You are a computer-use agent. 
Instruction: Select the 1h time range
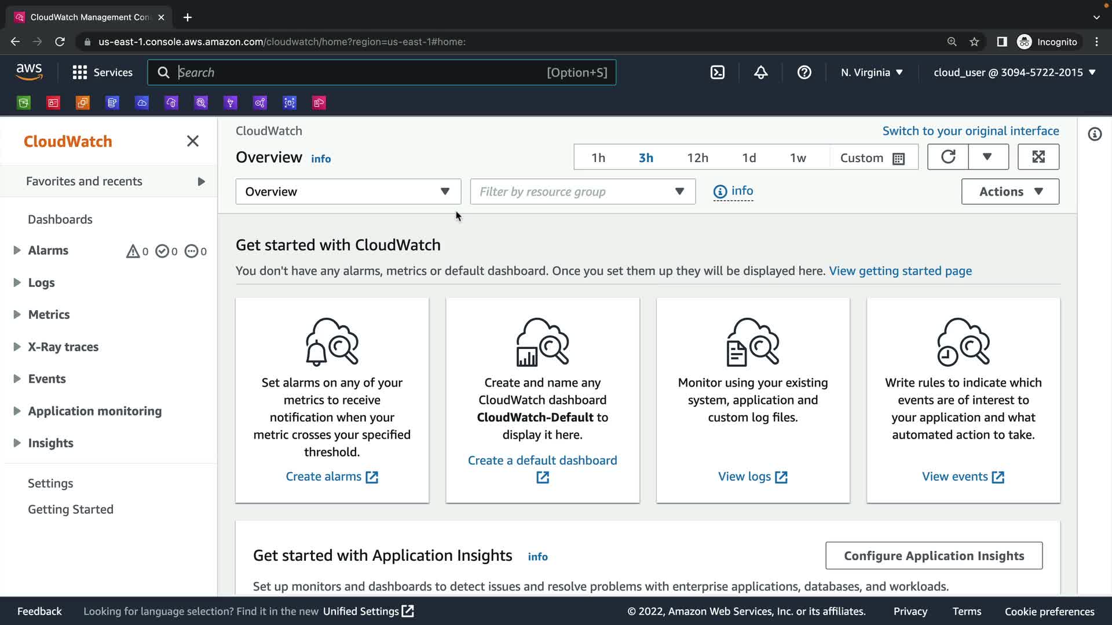coord(598,158)
